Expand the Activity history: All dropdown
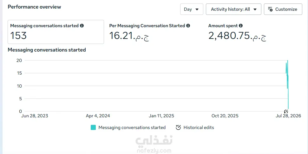Image resolution: width=308 pixels, height=154 pixels. [233, 9]
